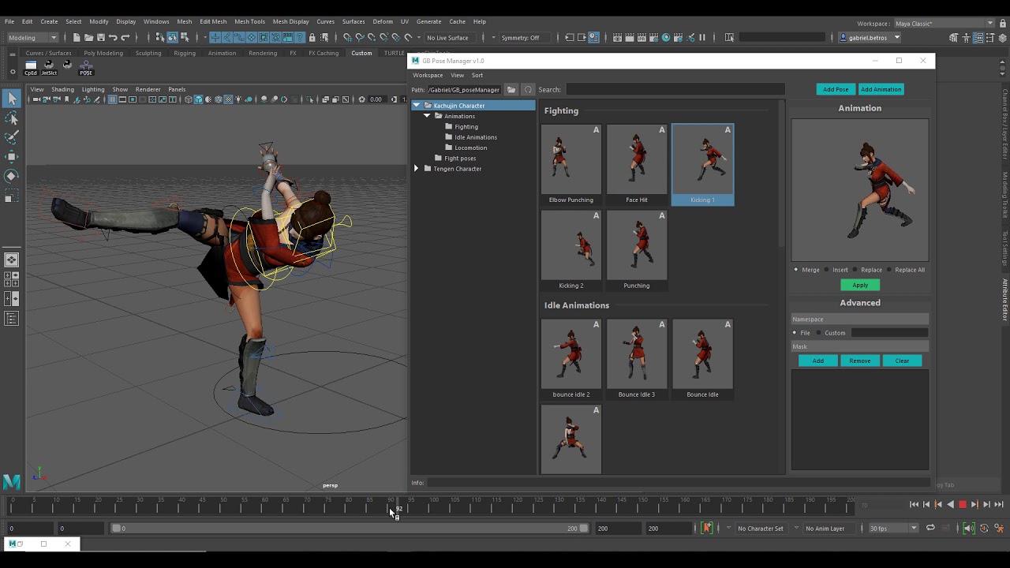Activate the Rotate tool in toolbox

pyautogui.click(x=12, y=176)
